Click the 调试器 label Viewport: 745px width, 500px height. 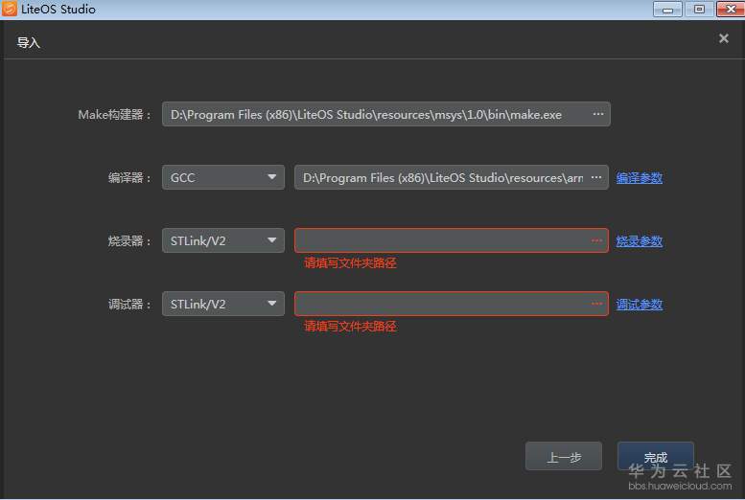pos(129,305)
